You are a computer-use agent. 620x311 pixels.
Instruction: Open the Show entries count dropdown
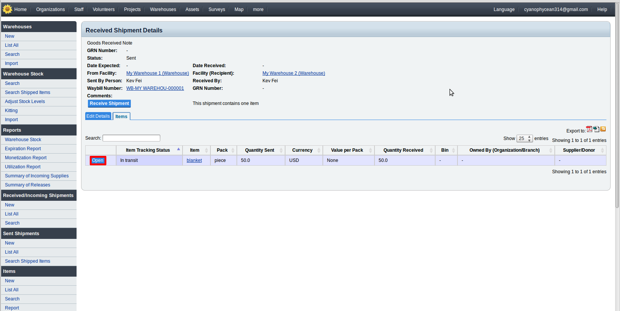524,139
